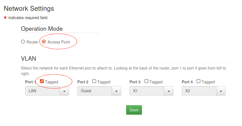Screen dimensions: 242x126
Task: Open the Port 3 X1 network field
Action: [147, 91]
